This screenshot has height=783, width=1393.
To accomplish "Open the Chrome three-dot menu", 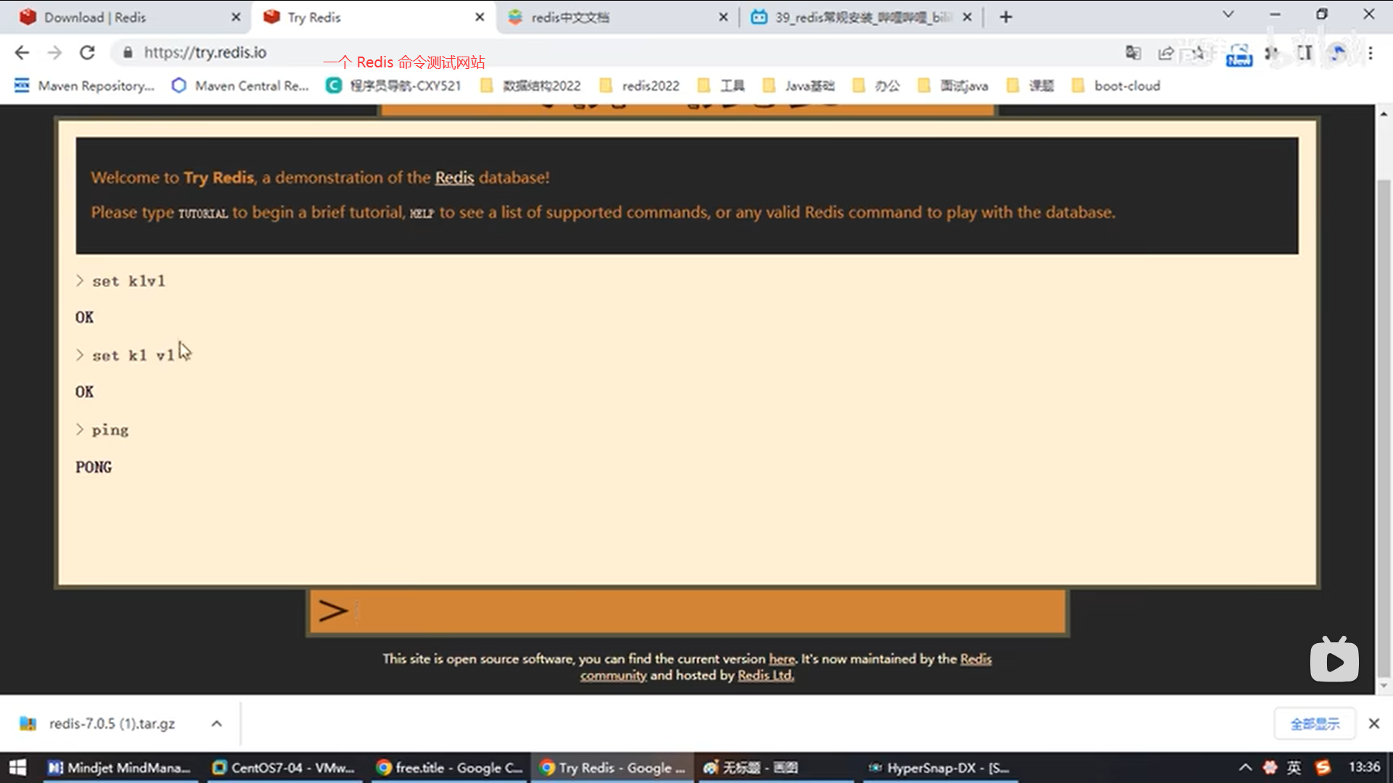I will click(1371, 52).
